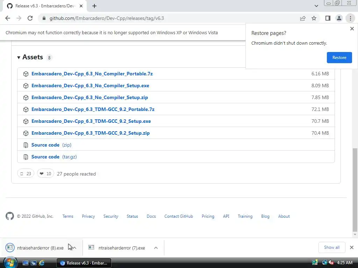Open the Pricing footer link
Viewport: 358px width, 268px height.
(x=208, y=216)
